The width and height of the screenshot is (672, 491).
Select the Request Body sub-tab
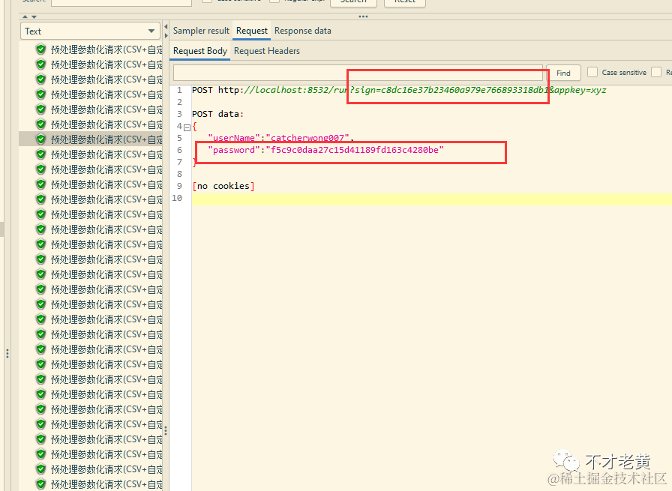pyautogui.click(x=200, y=51)
